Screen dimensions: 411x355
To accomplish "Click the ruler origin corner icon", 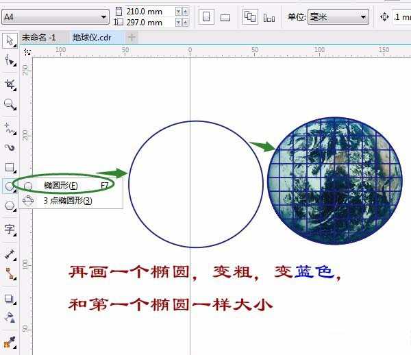I will (x=27, y=51).
